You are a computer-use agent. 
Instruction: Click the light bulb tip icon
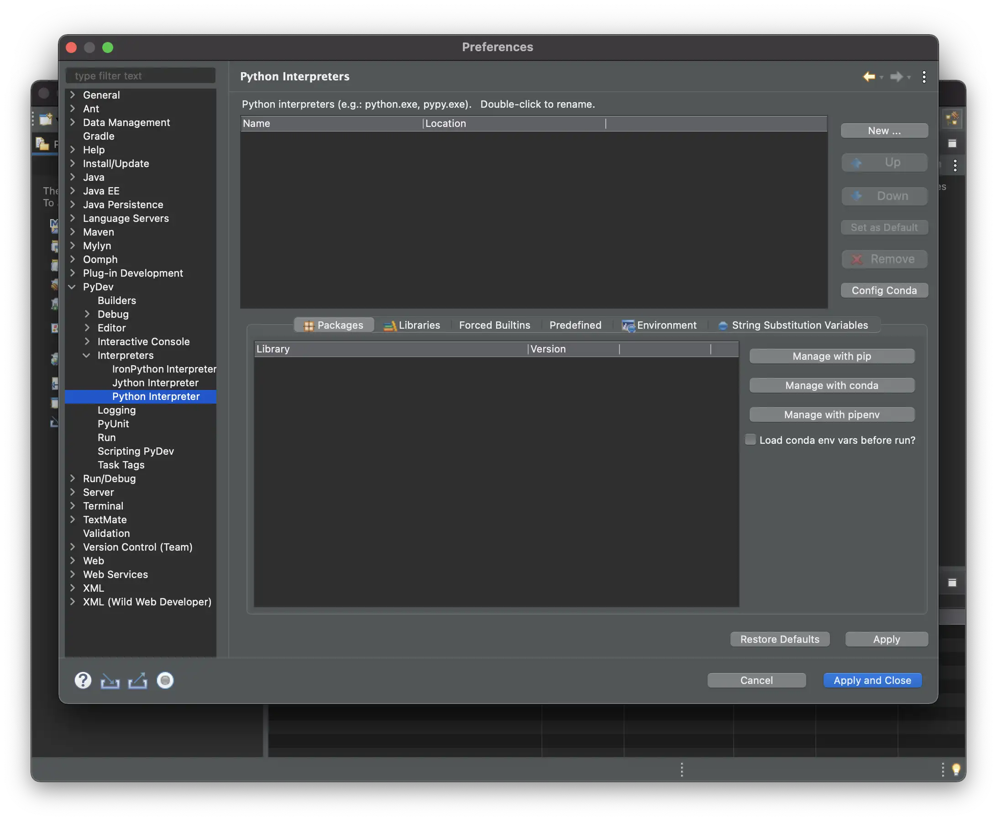(956, 769)
